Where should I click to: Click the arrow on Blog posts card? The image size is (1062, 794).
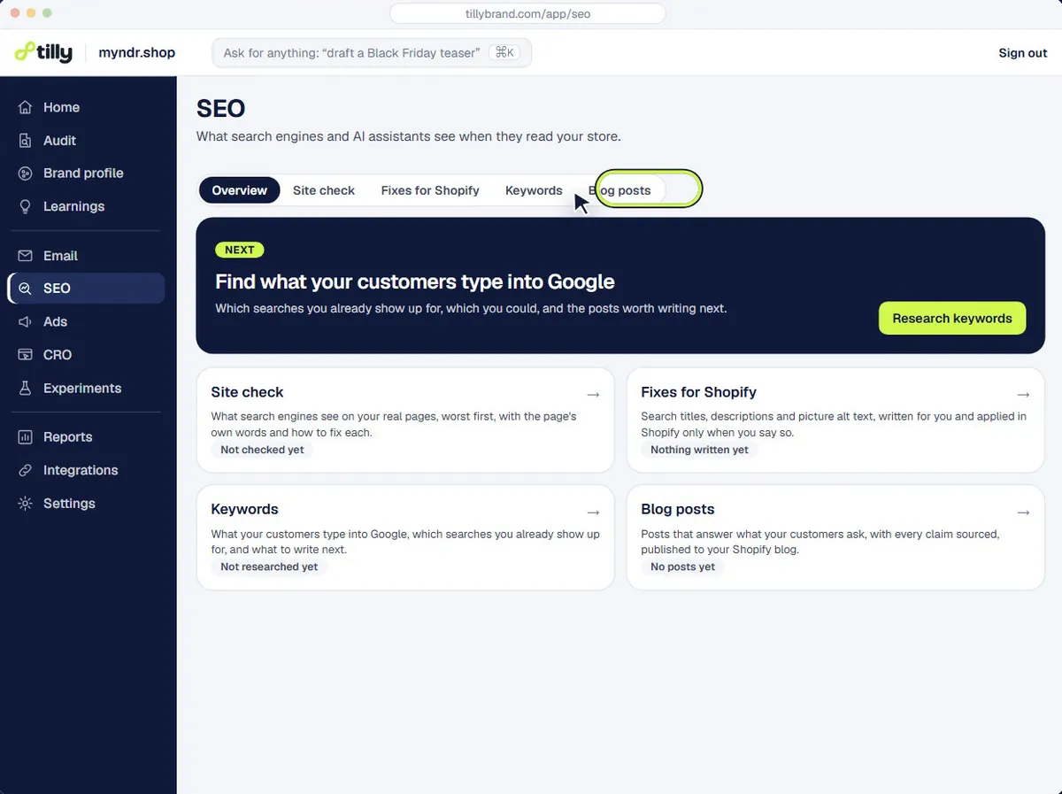click(1023, 512)
